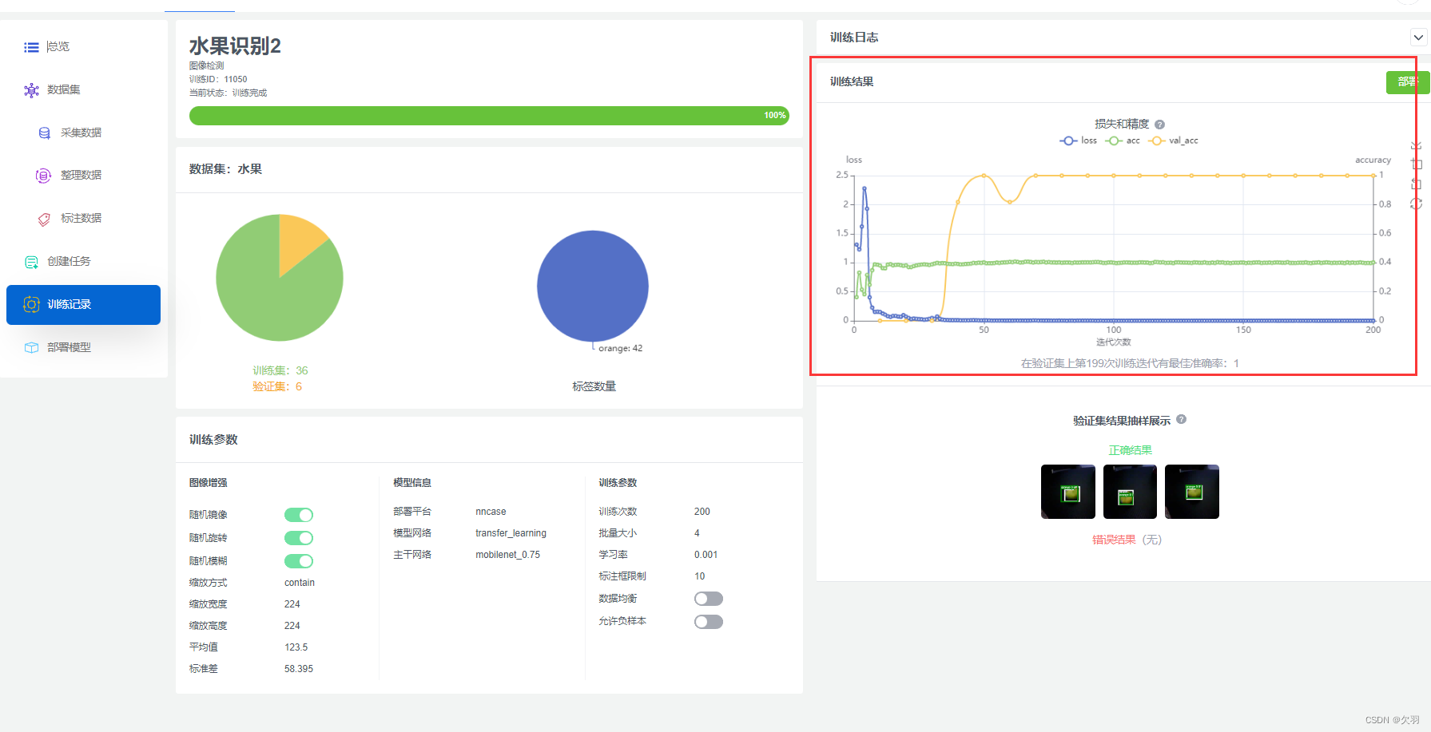Viewport: 1431px width, 732px height.
Task: Click the 正确结果 label
Action: click(x=1130, y=450)
